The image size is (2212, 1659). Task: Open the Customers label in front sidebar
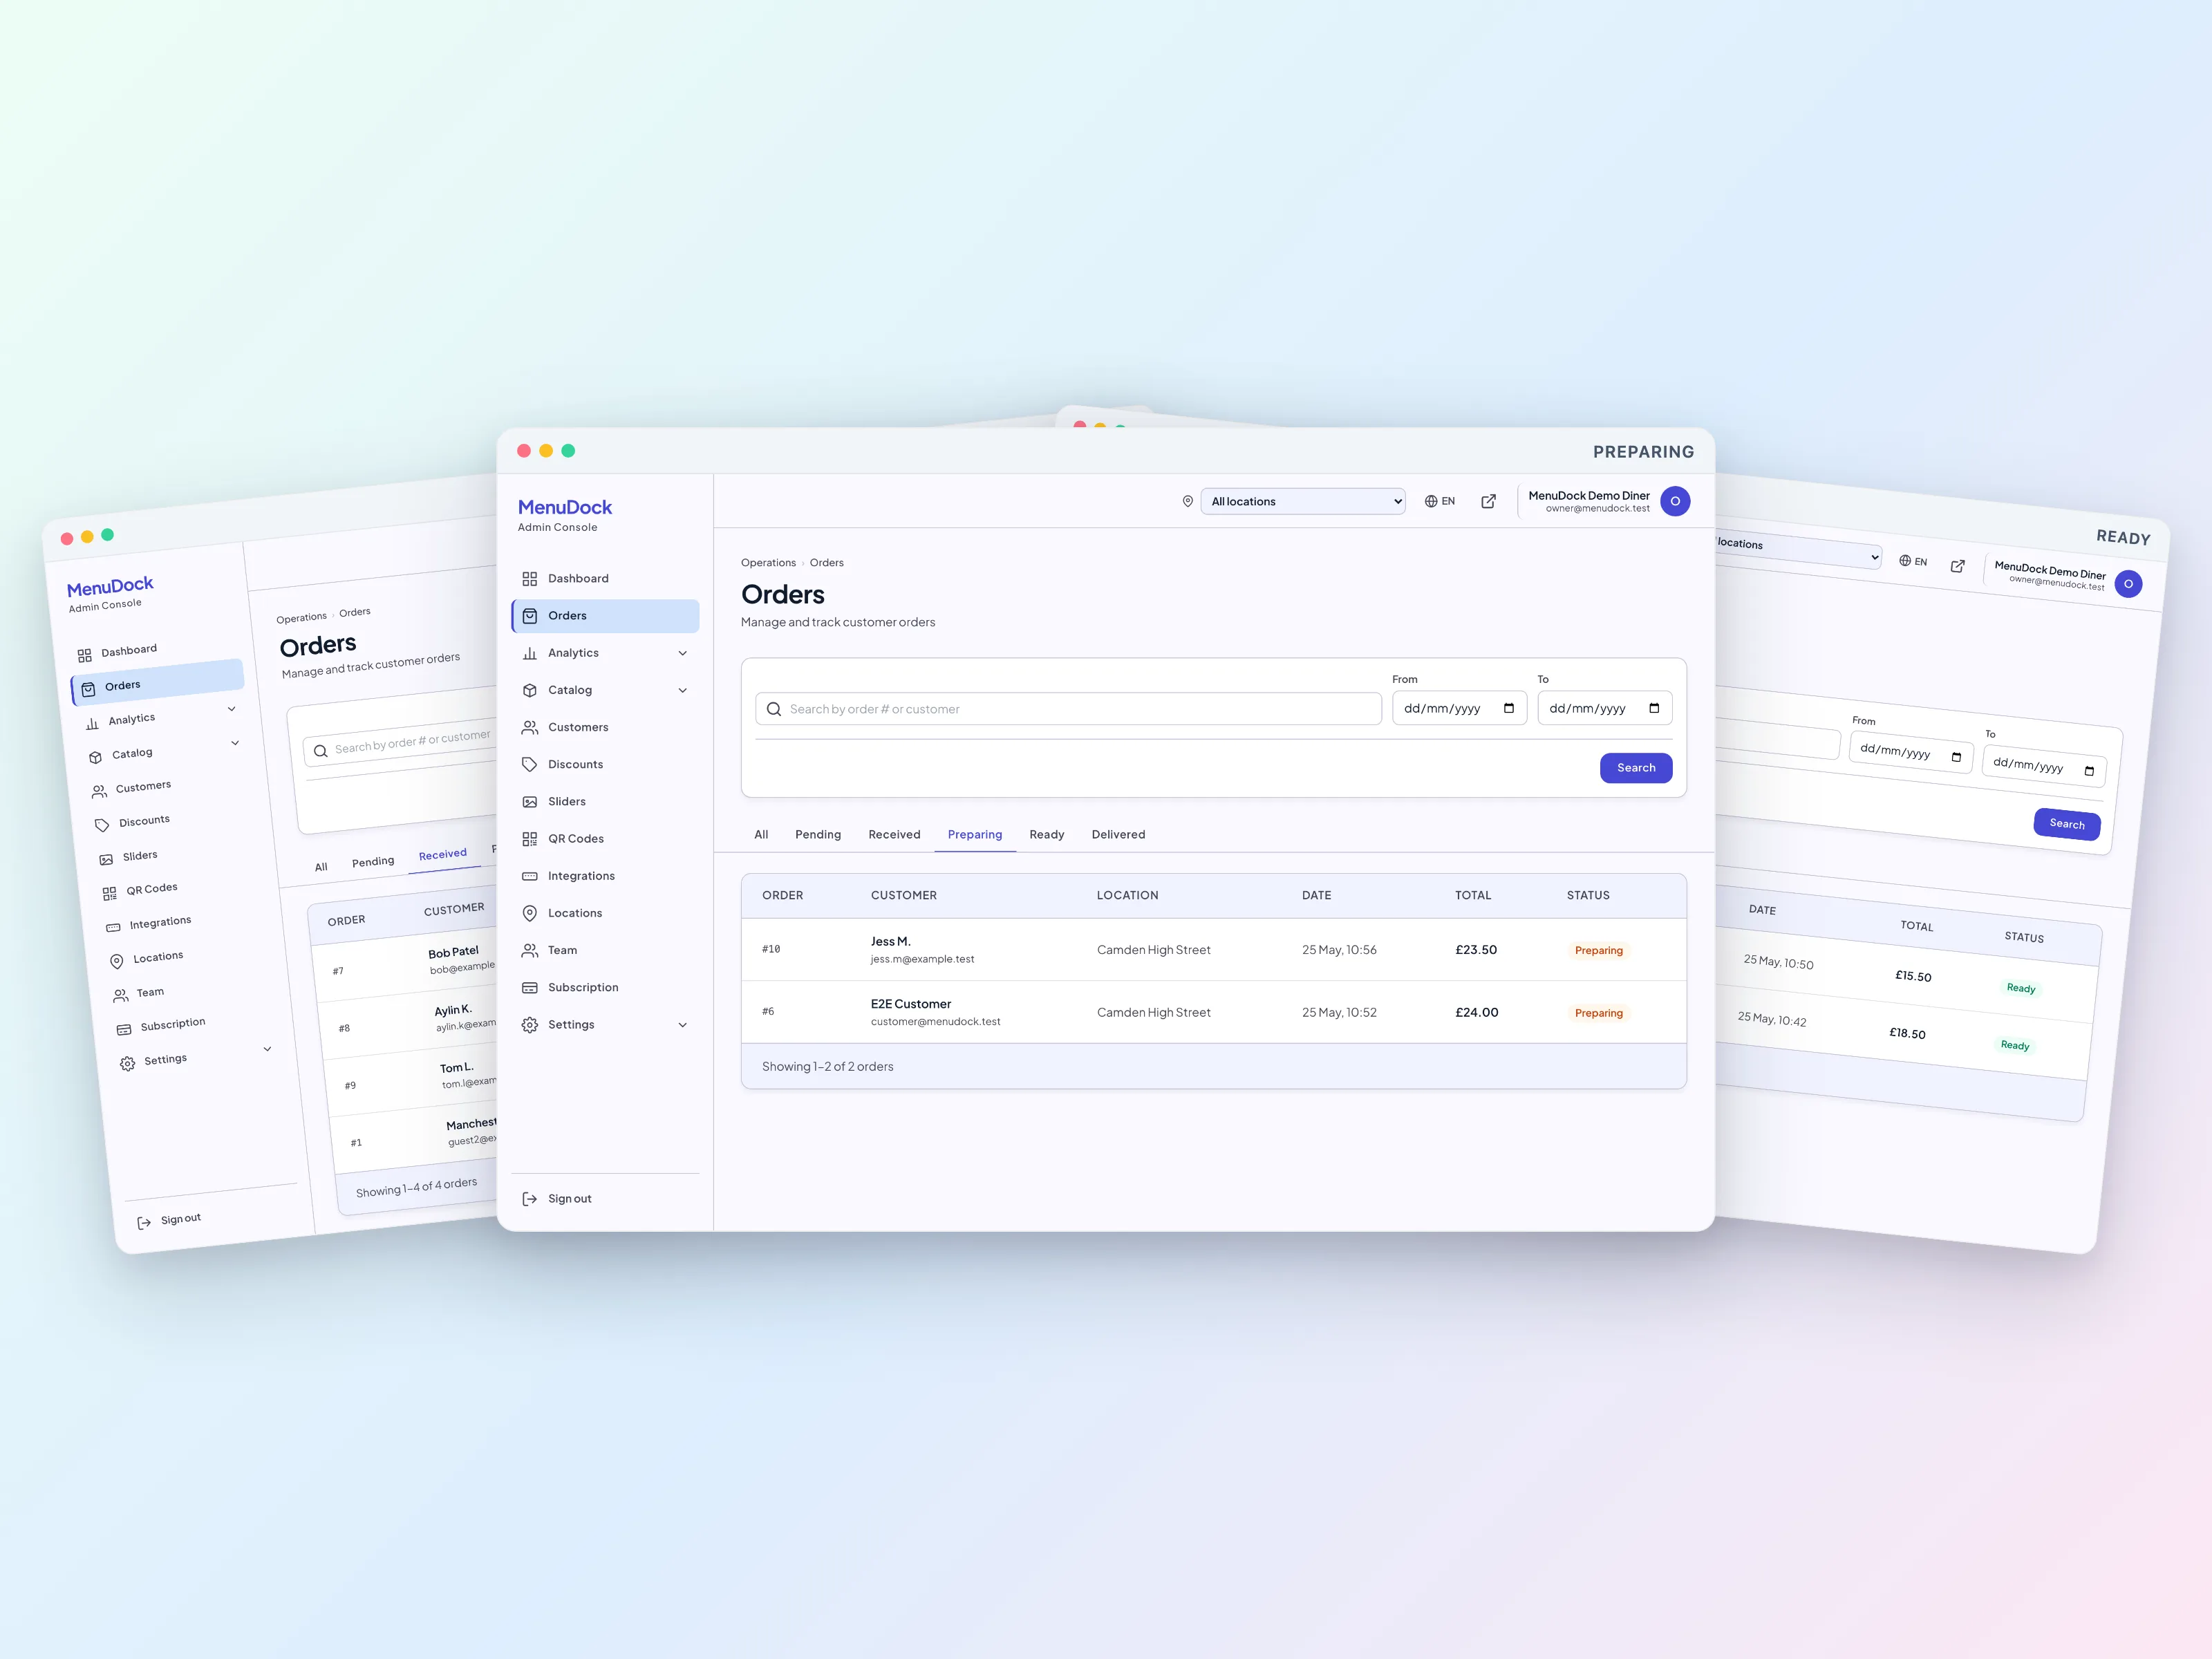tap(578, 727)
